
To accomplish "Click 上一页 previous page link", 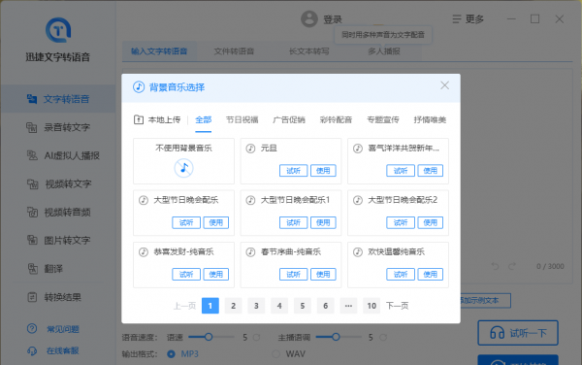I will pyautogui.click(x=184, y=306).
